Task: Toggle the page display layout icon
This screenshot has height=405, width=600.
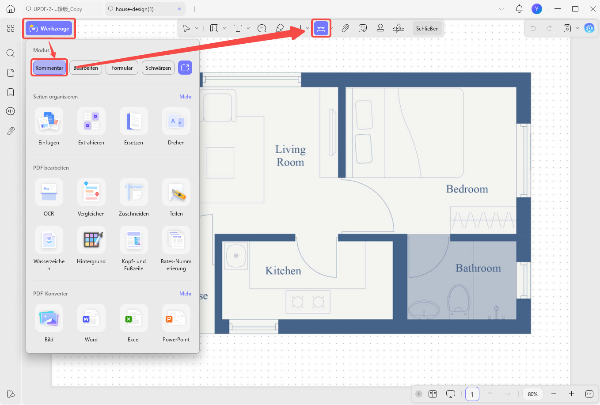Action: 433,394
